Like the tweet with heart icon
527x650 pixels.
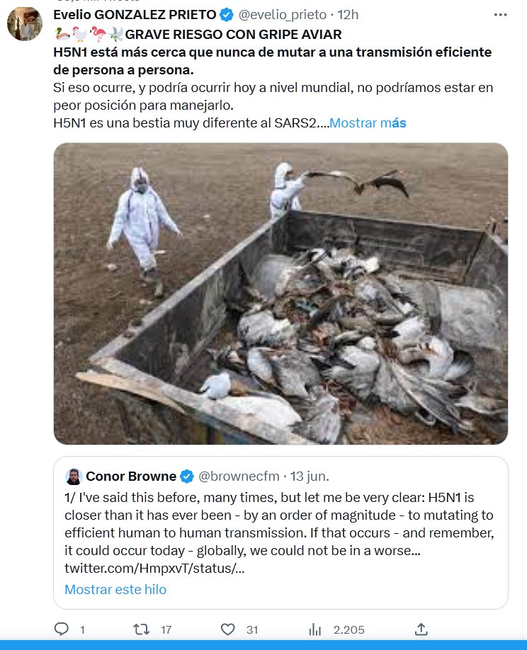227,629
